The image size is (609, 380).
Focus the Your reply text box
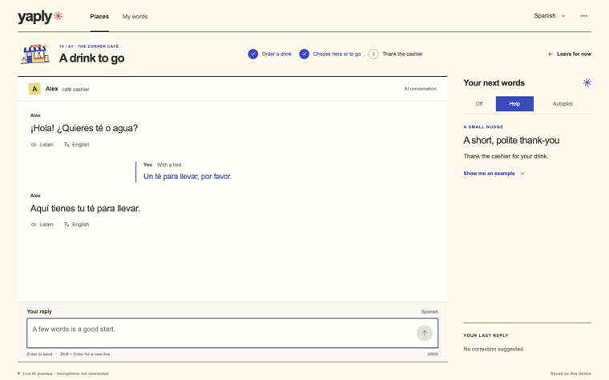[232, 333]
